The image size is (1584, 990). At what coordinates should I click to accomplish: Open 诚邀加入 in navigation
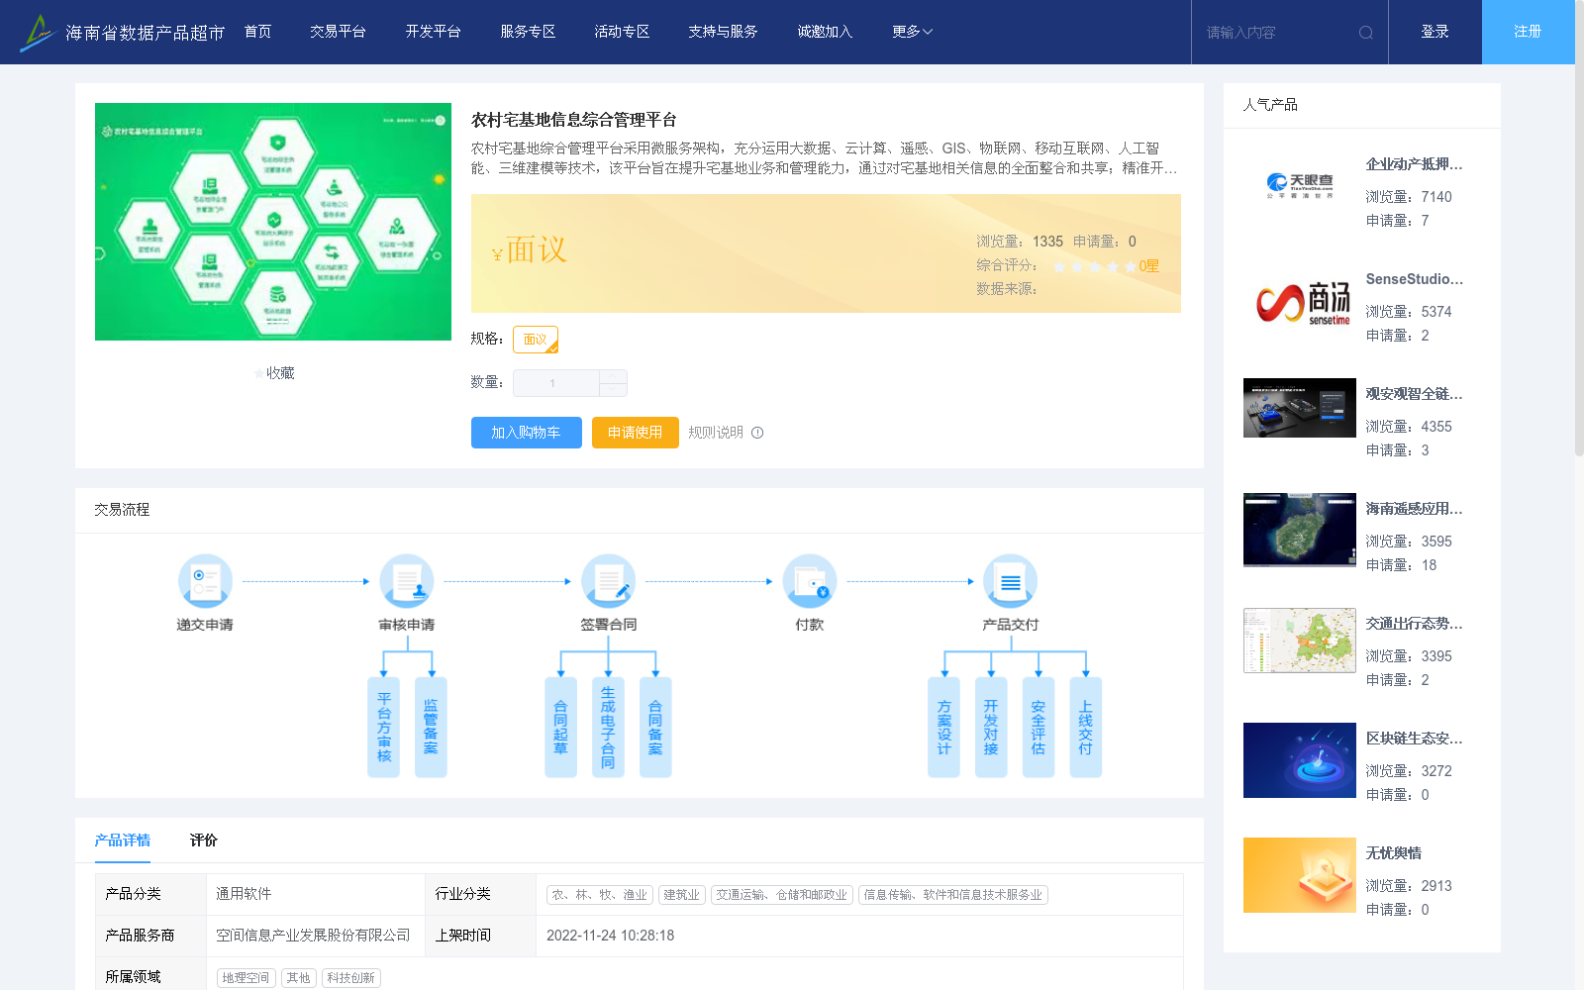(x=825, y=32)
